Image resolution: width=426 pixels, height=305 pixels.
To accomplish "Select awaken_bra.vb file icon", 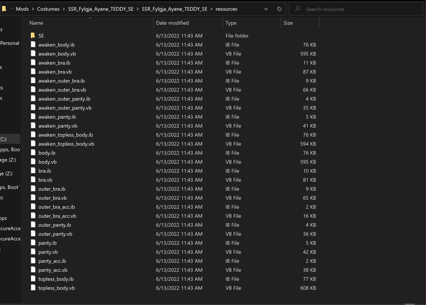I will tap(33, 71).
